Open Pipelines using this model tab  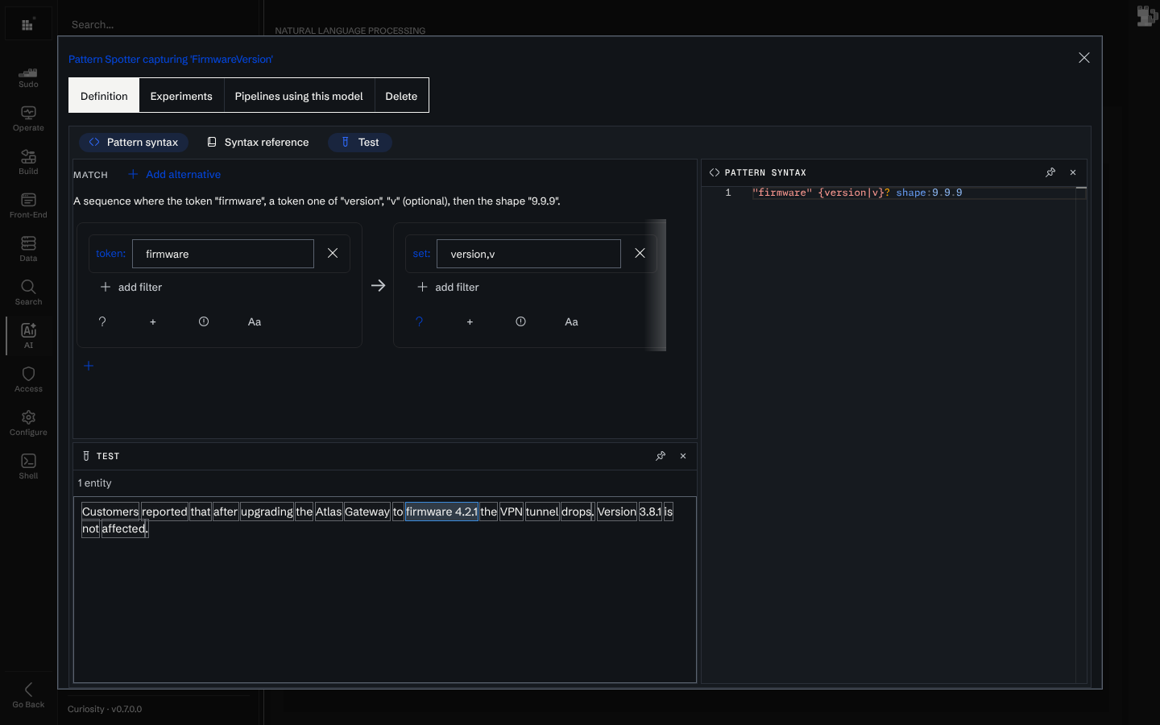click(x=299, y=96)
